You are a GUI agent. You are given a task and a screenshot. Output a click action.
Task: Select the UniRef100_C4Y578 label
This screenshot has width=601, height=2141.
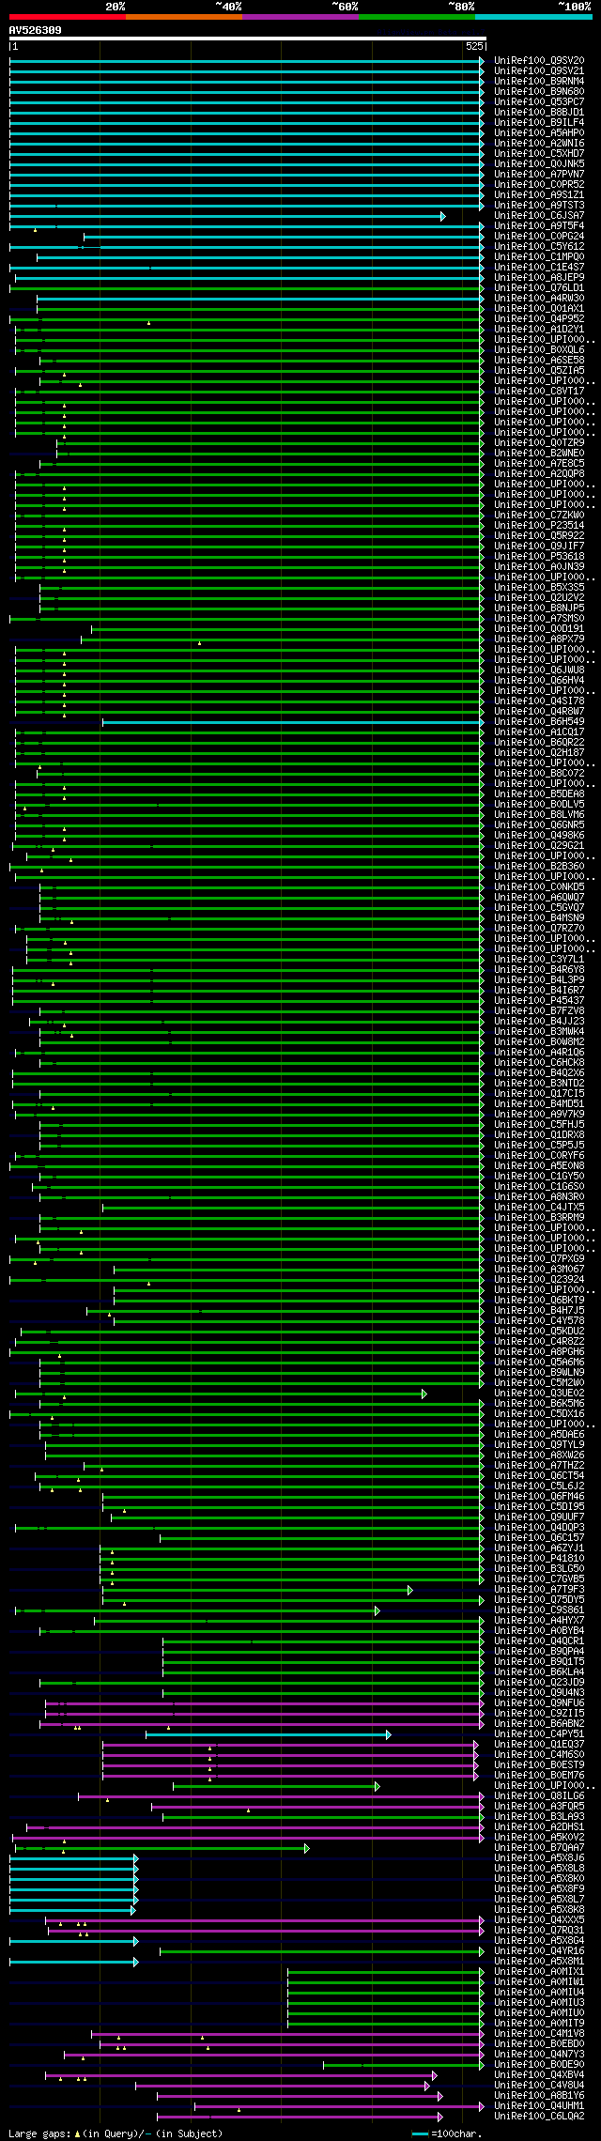[x=539, y=1320]
